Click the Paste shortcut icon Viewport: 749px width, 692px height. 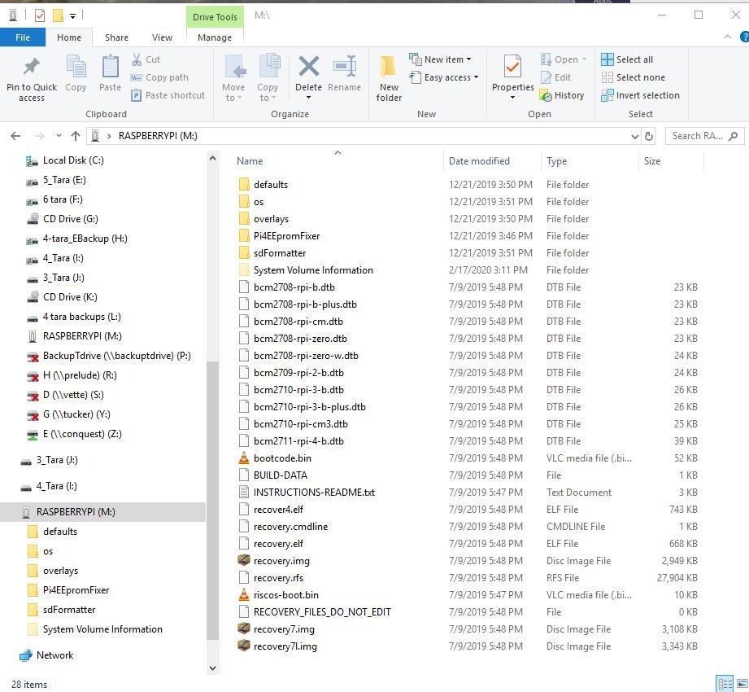tap(136, 95)
